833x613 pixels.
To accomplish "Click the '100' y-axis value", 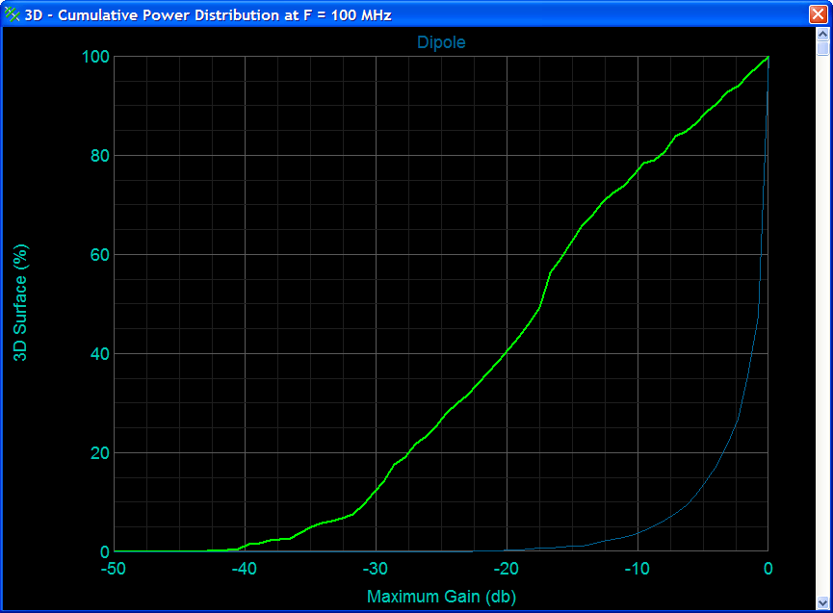I will (x=95, y=57).
